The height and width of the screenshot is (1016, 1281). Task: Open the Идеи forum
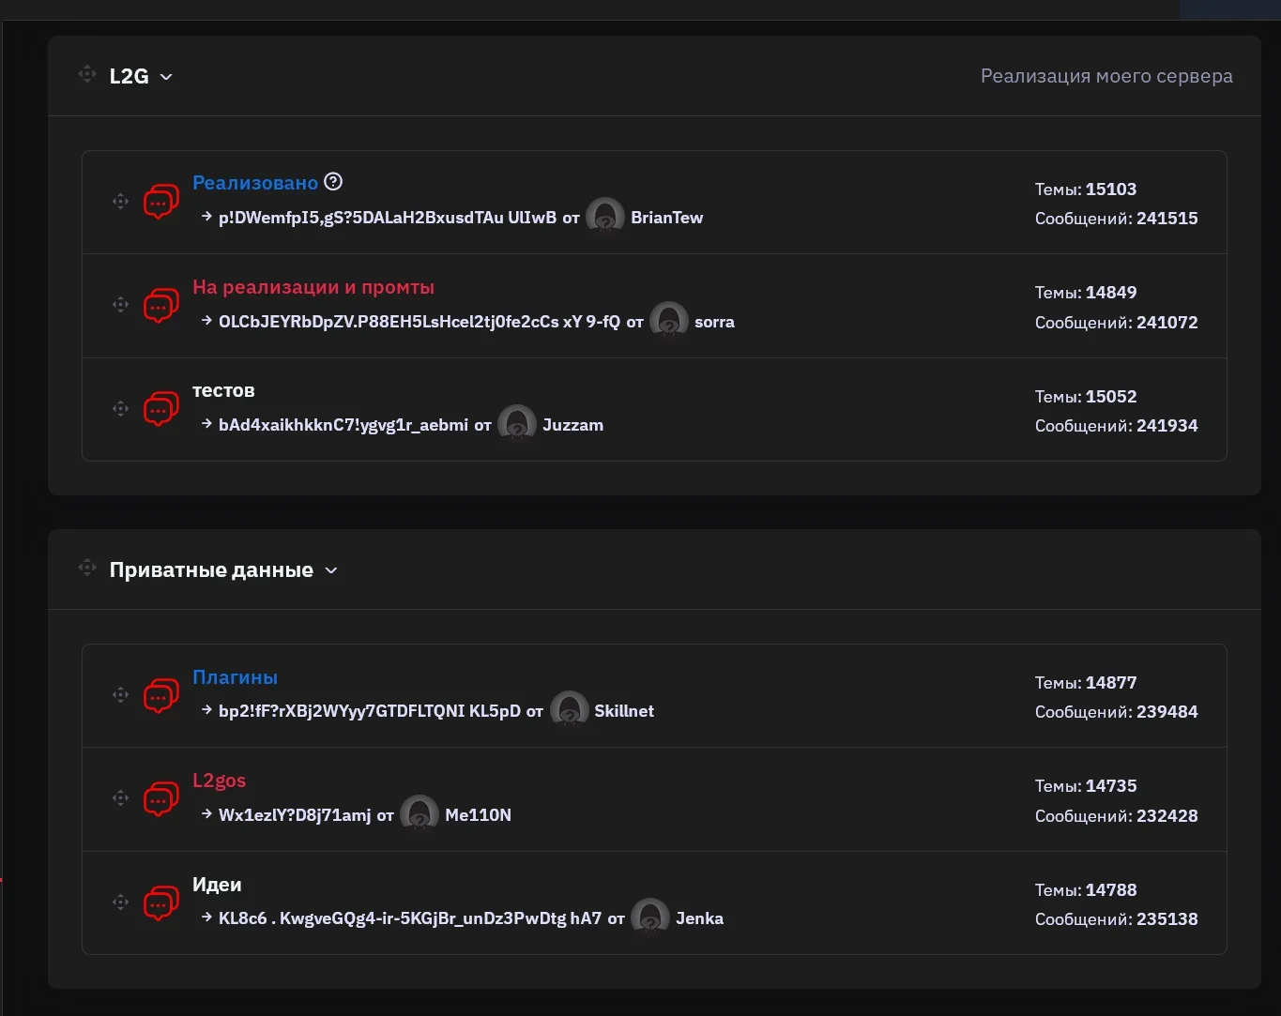[x=217, y=884]
